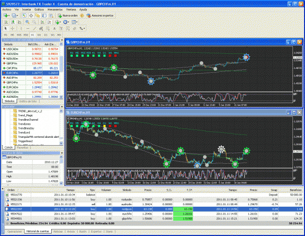Toggle the Terminal panel icon

click(44, 16)
